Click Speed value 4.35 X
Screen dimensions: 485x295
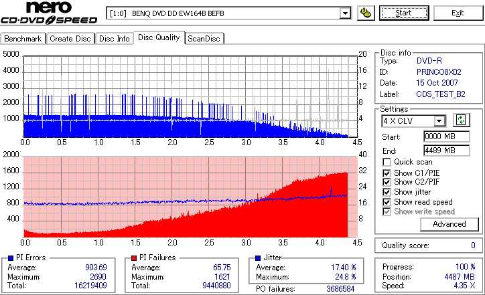coord(464,286)
